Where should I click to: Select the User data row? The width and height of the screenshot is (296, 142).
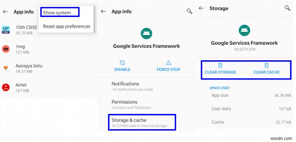[251, 109]
